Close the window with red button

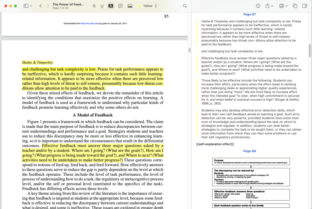pos(6,6)
